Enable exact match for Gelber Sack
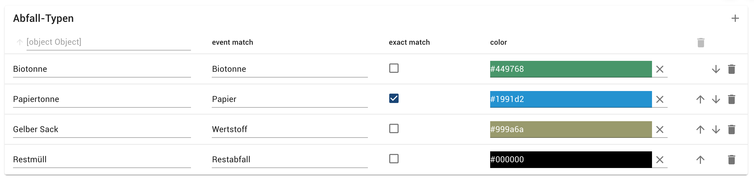 [x=394, y=129]
